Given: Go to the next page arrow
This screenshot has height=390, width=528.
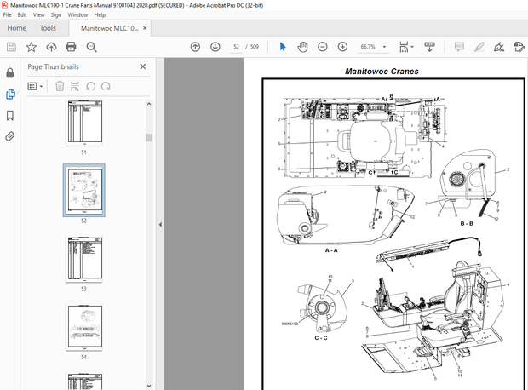Looking at the screenshot, I should [215, 47].
